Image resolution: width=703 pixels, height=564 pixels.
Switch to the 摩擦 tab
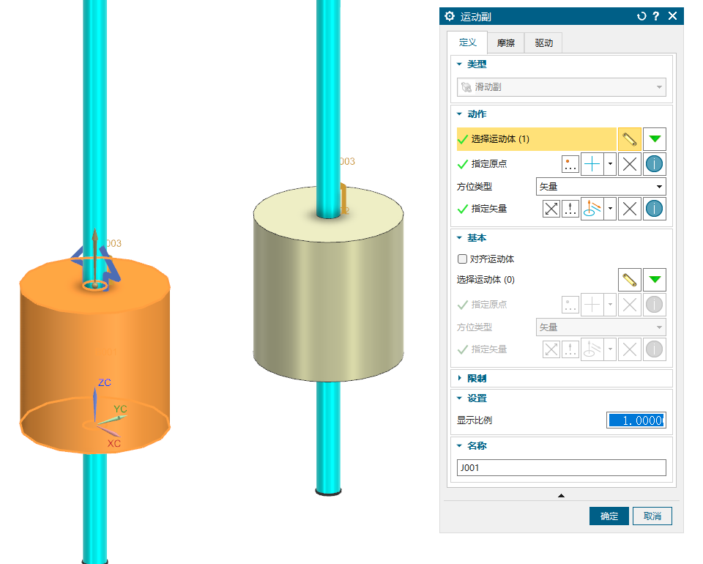point(505,43)
